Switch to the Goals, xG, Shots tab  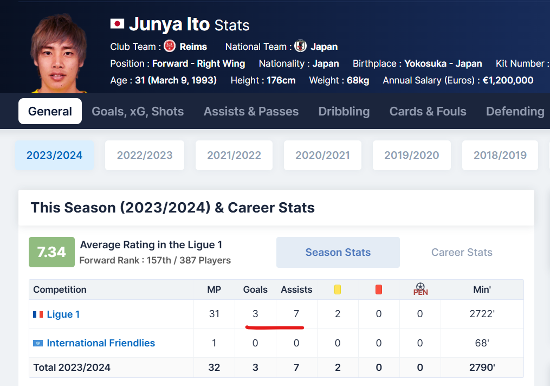click(x=138, y=111)
